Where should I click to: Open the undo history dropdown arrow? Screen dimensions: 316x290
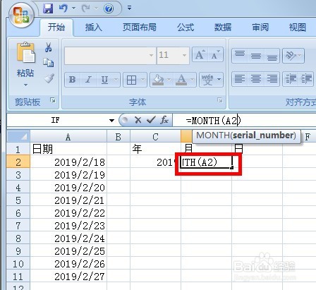(x=74, y=8)
